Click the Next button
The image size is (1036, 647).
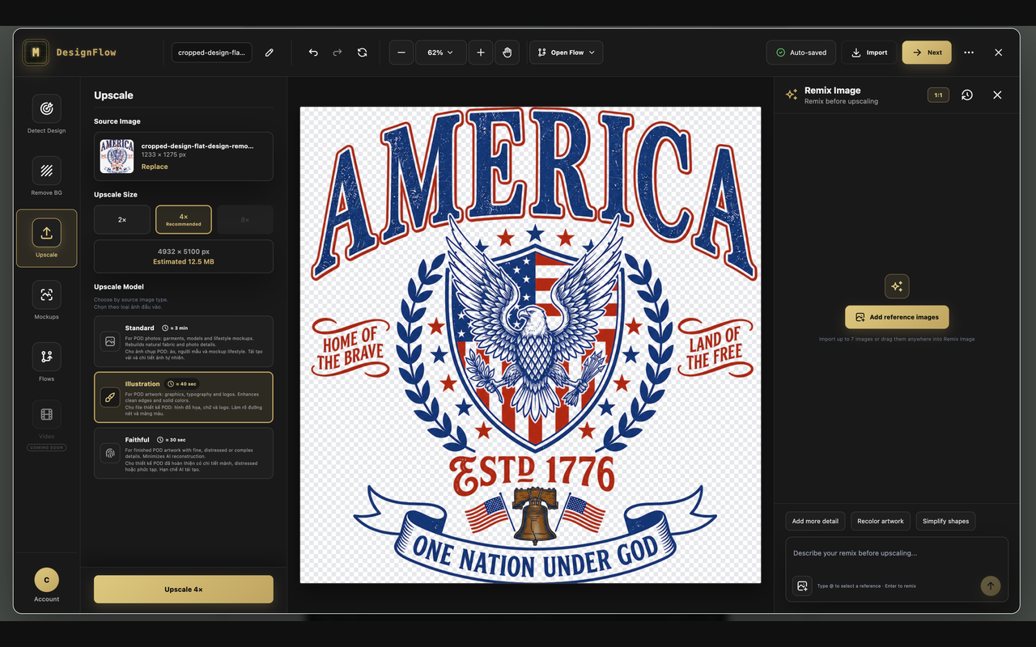[x=927, y=53]
